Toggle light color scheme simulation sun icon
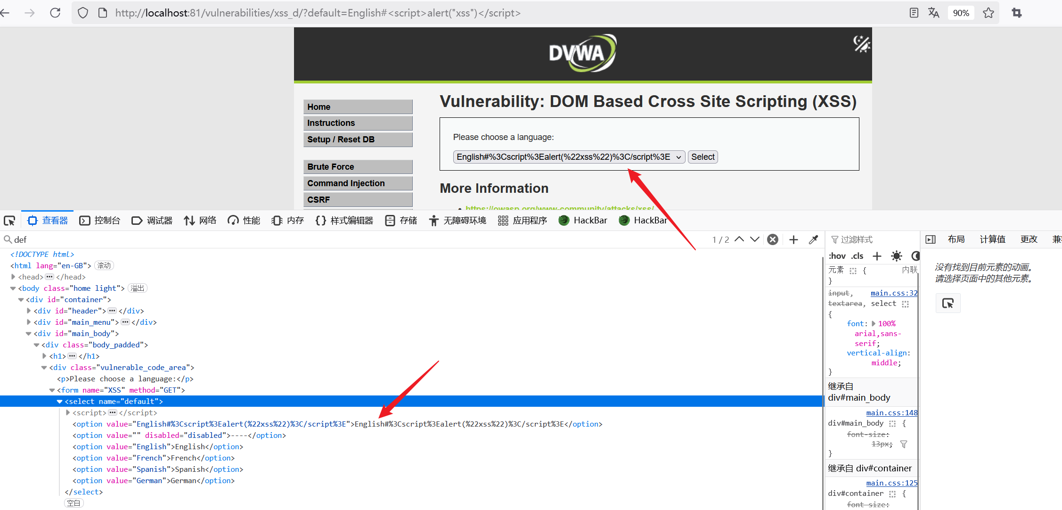 pos(896,256)
